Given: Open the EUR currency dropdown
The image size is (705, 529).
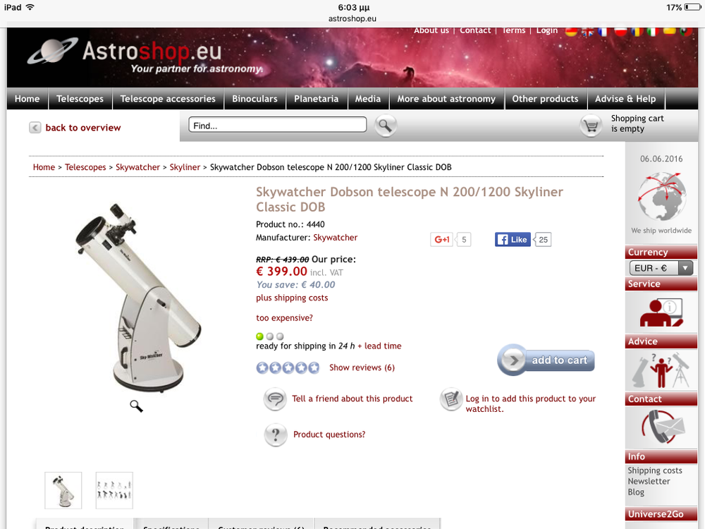Looking at the screenshot, I should [661, 268].
